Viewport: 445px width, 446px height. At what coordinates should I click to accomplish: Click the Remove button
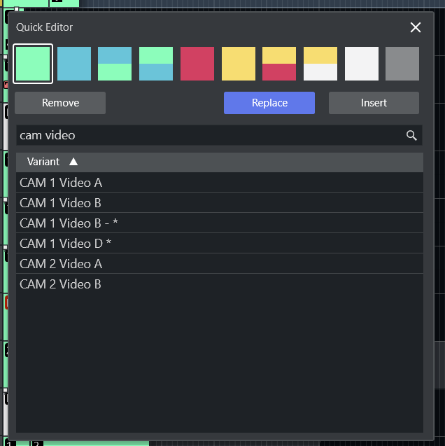(60, 103)
